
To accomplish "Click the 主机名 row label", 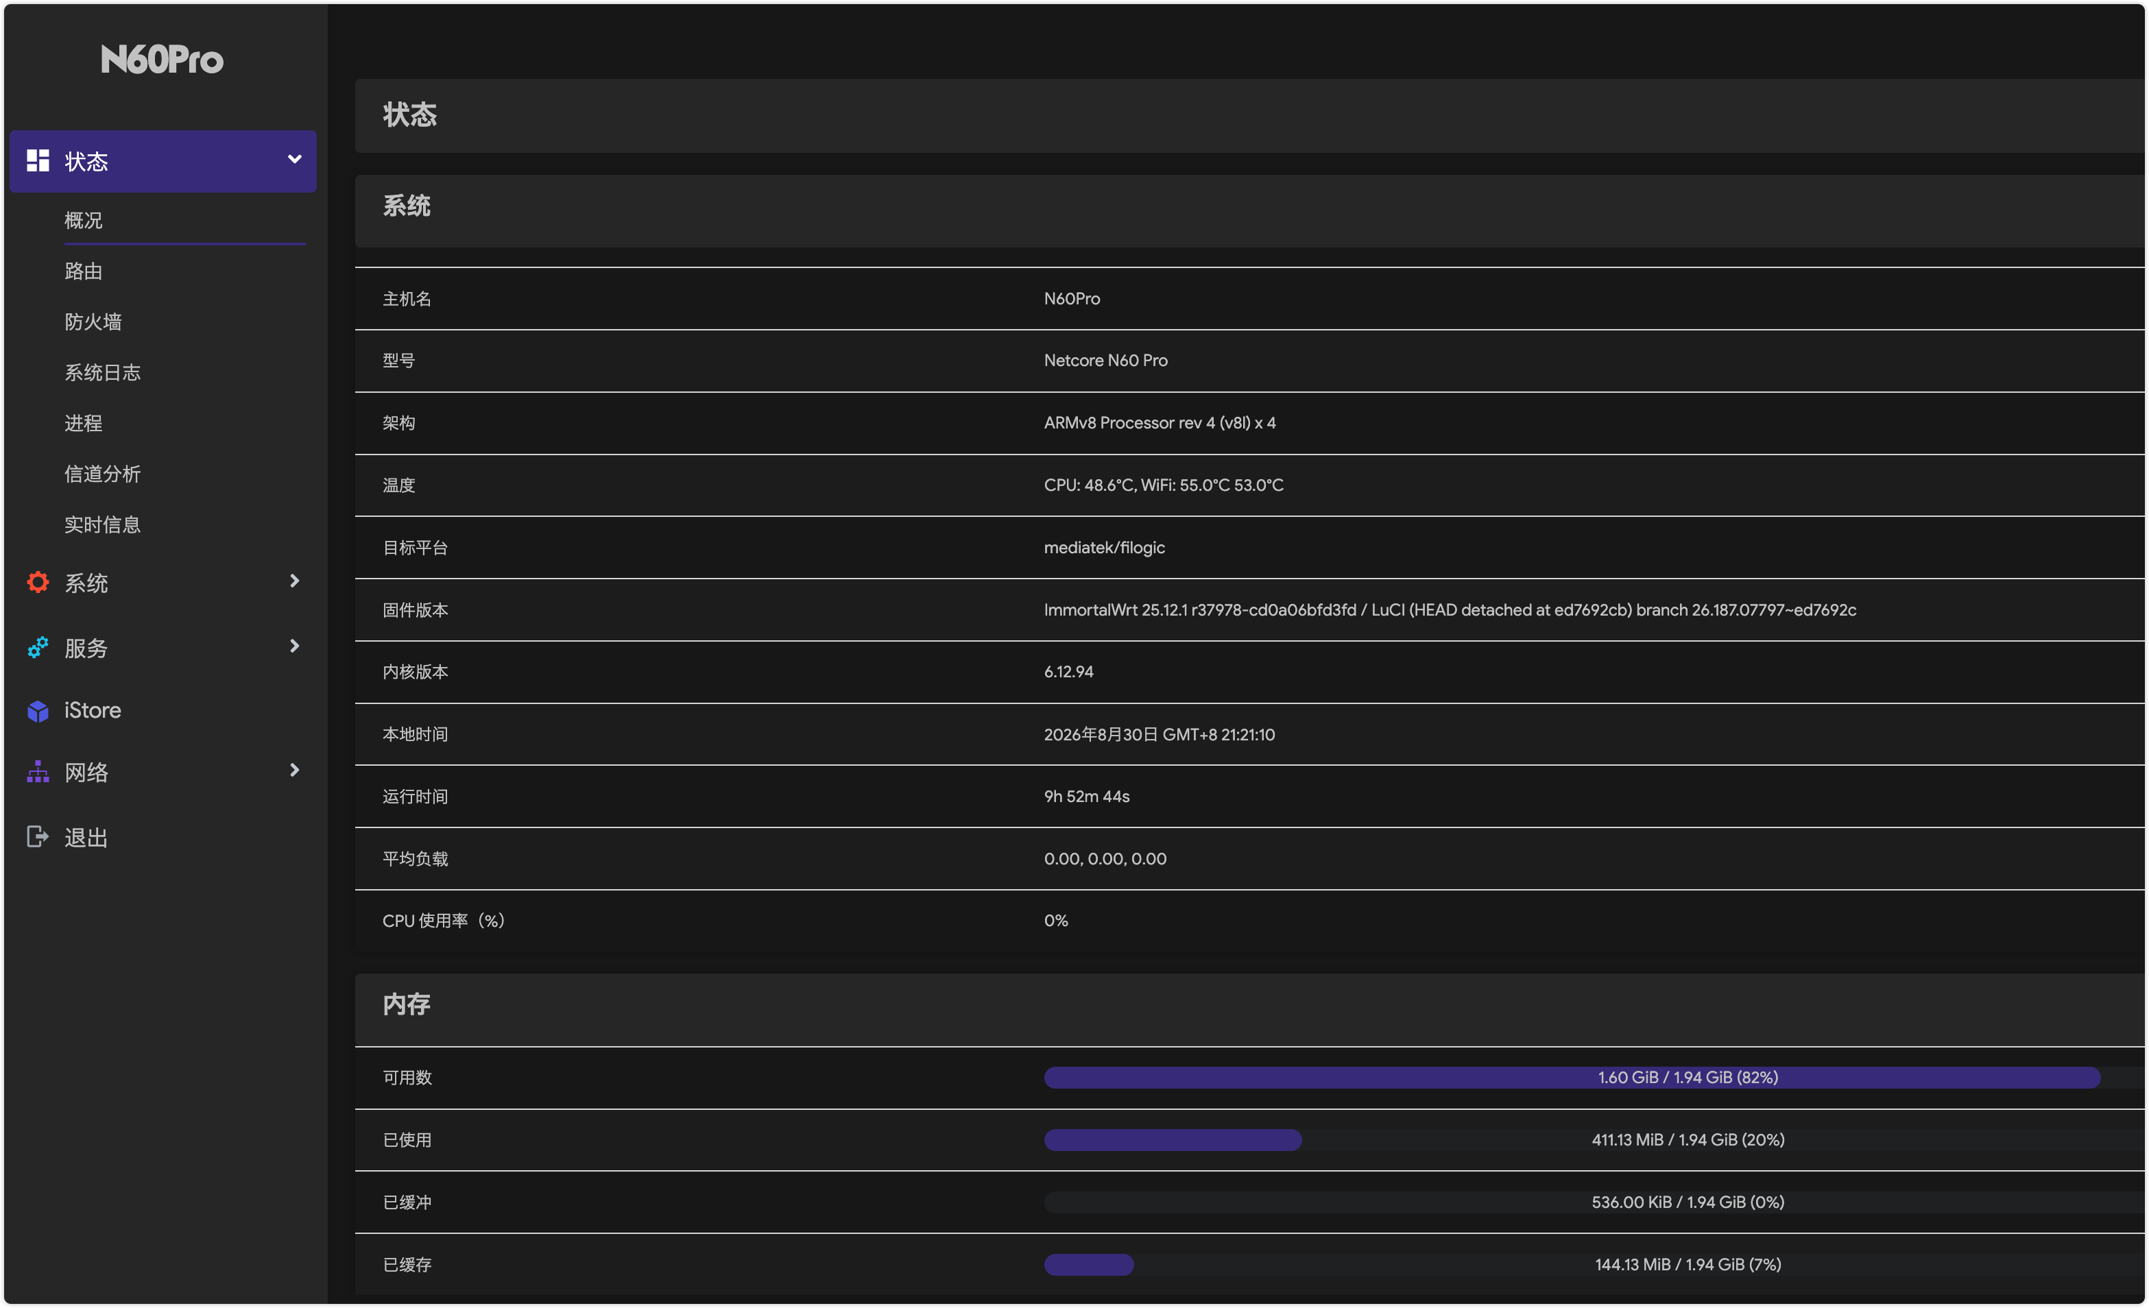I will click(x=407, y=298).
